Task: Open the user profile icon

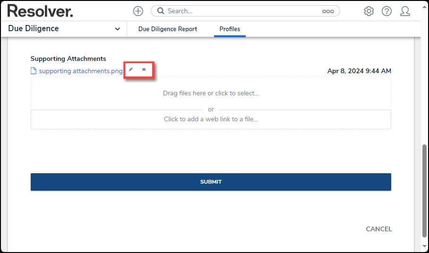Action: point(405,11)
